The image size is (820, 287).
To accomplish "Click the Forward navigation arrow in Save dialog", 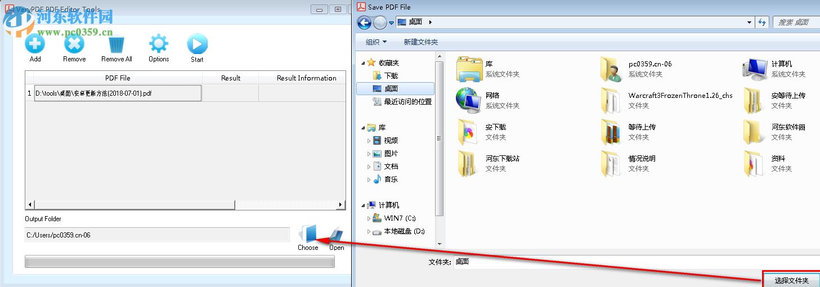I will [x=380, y=23].
